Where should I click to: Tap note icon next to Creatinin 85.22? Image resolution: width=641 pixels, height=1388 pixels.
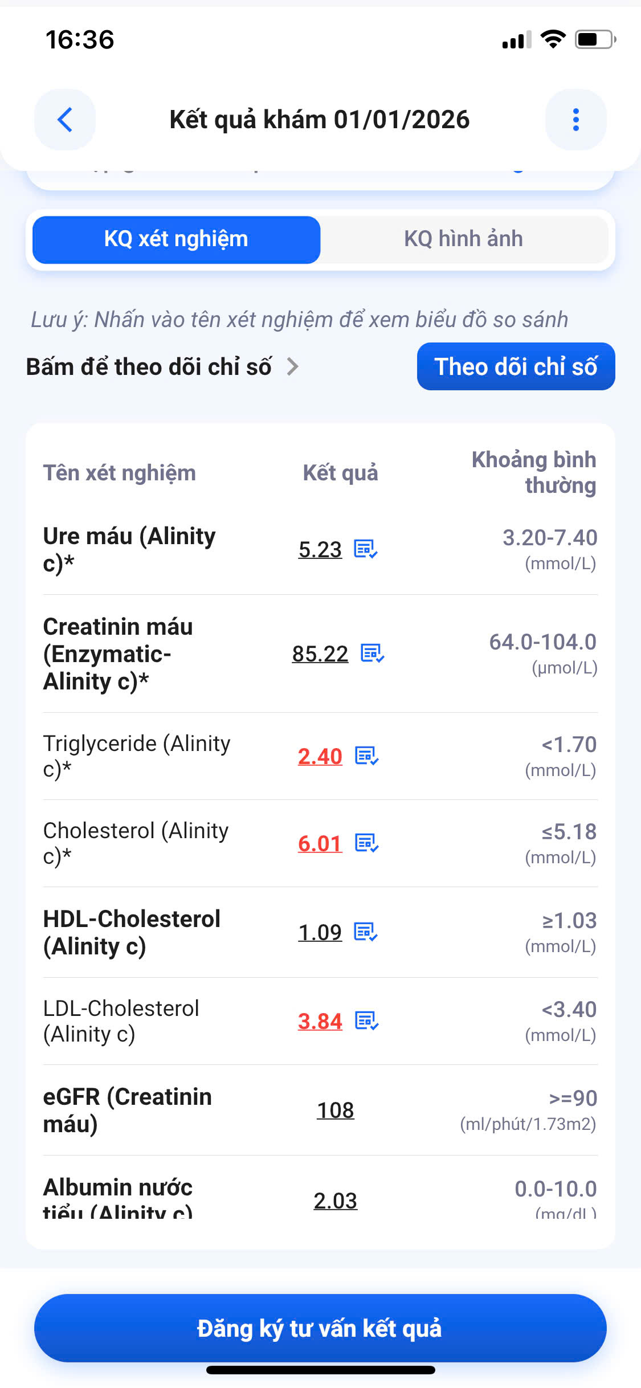pyautogui.click(x=373, y=654)
